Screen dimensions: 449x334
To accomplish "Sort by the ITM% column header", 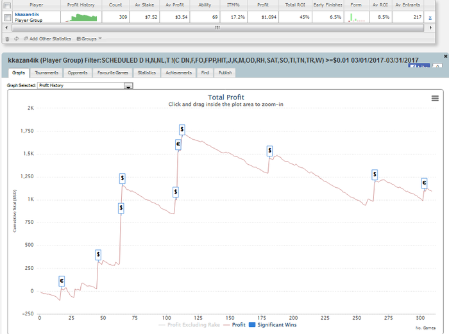I will [233, 5].
